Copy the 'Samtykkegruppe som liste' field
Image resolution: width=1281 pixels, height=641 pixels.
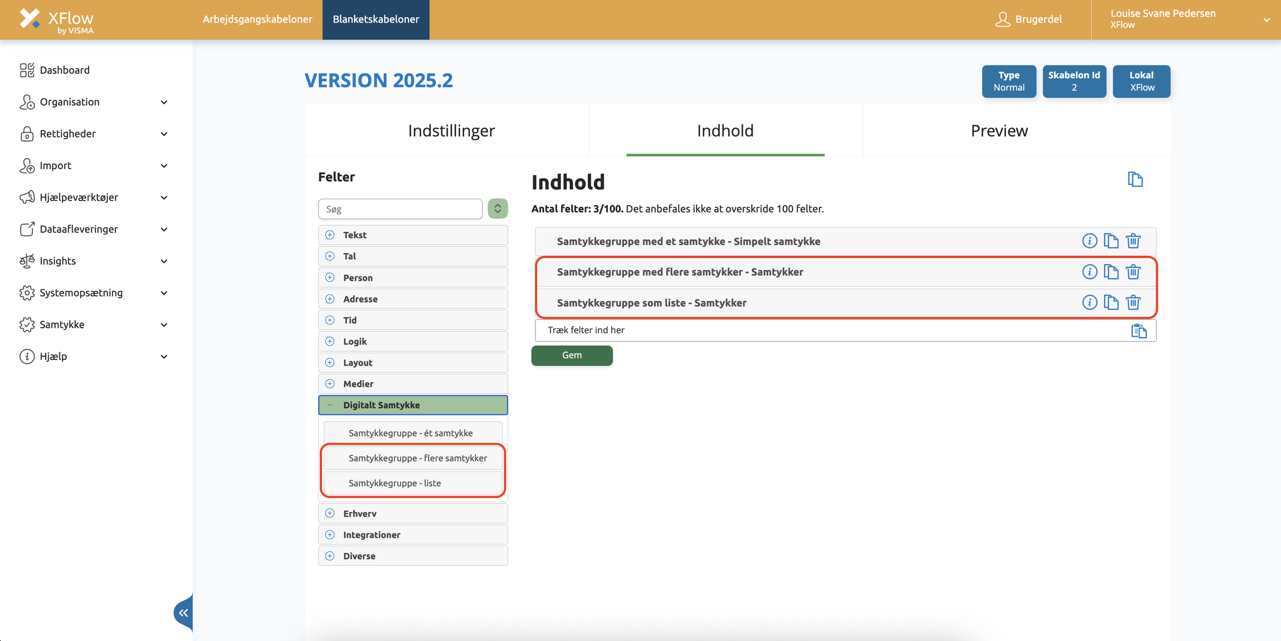click(x=1111, y=302)
